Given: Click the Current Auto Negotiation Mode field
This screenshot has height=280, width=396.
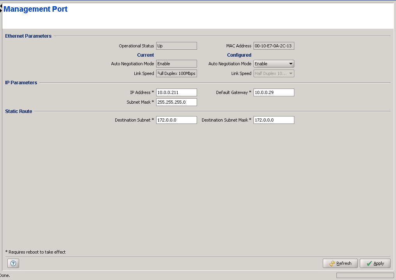Looking at the screenshot, I should pos(176,64).
